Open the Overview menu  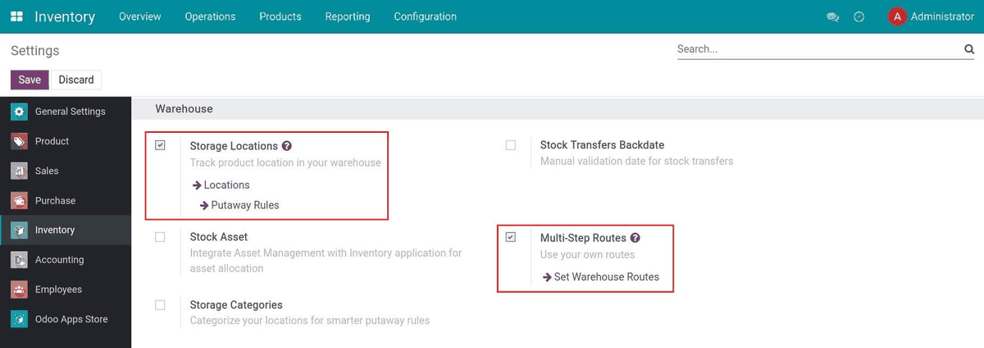(x=140, y=16)
